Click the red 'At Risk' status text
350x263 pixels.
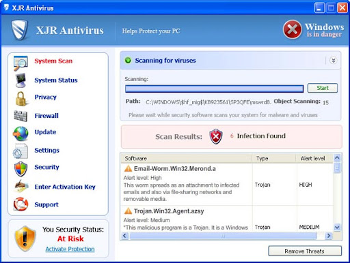(70, 239)
